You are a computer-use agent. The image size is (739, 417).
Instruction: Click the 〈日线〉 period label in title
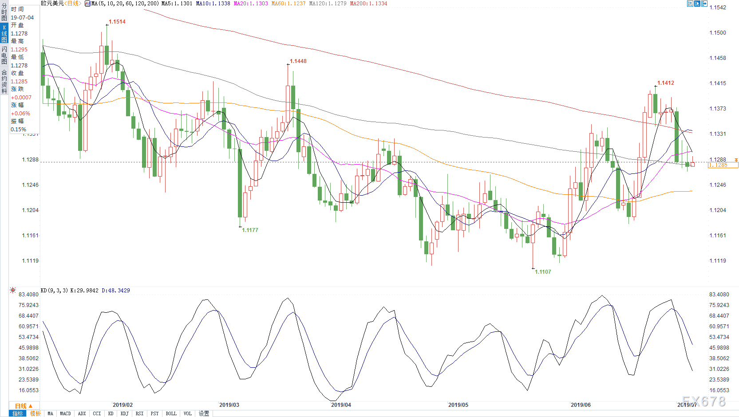tap(73, 4)
